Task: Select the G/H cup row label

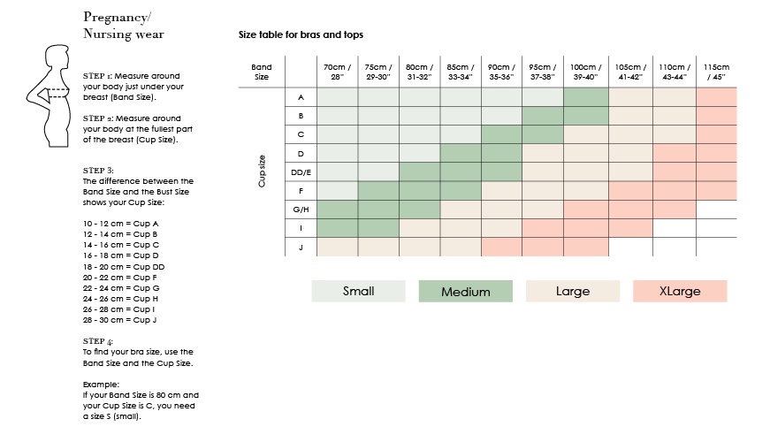Action: pos(301,210)
